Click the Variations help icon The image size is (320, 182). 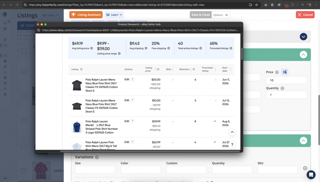click(97, 157)
